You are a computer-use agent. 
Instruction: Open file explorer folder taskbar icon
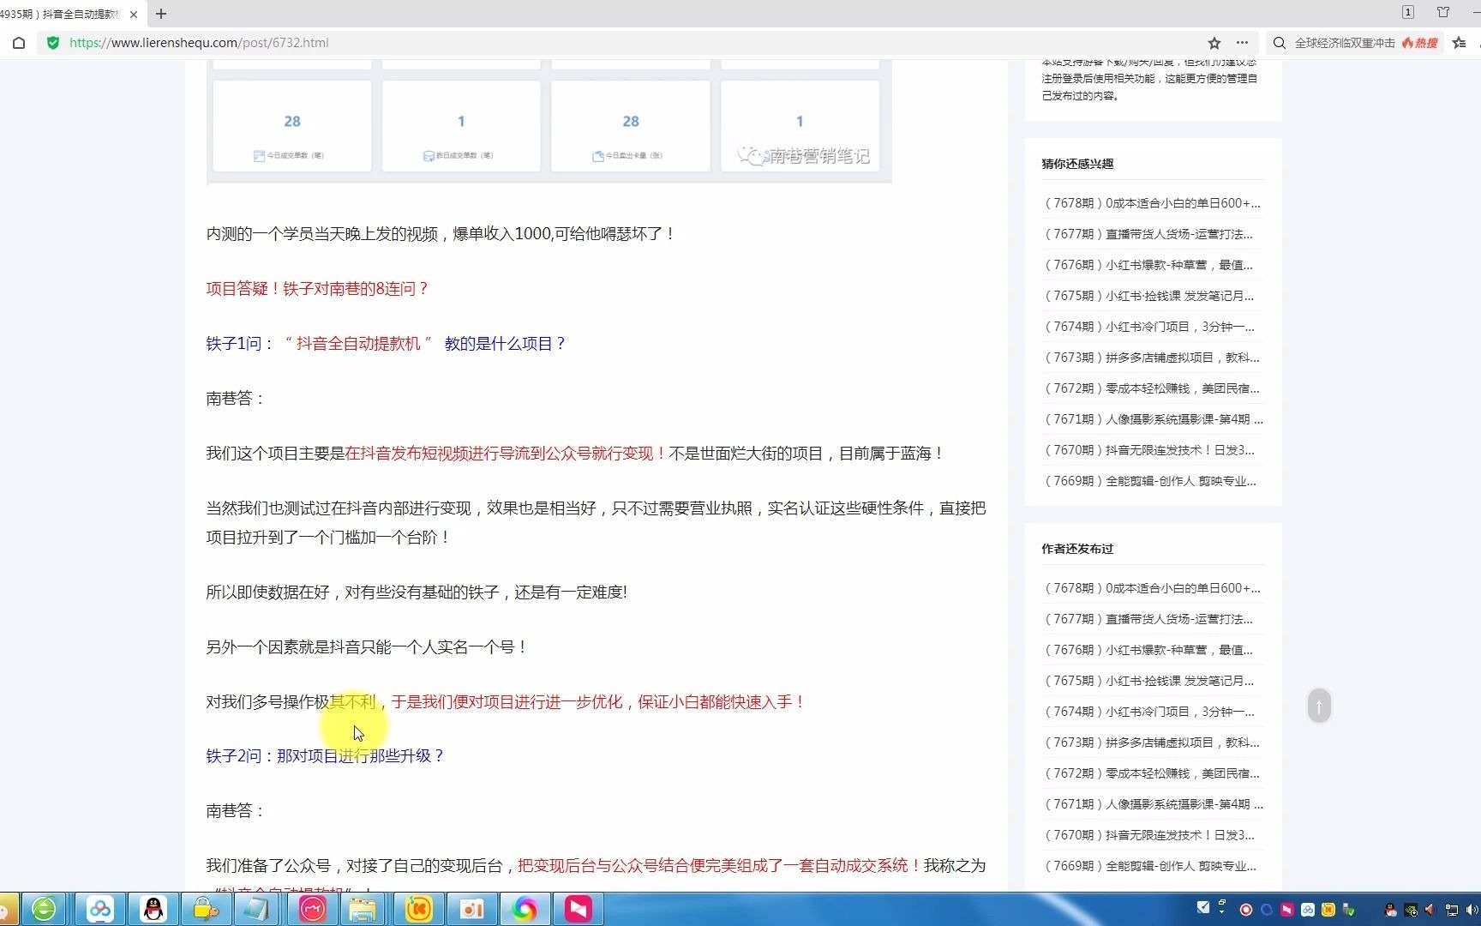tap(363, 909)
